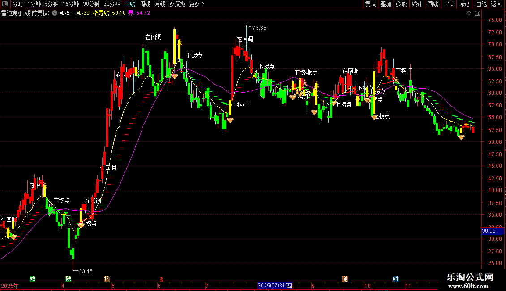
Task: Switch to the 周线 weekly chart
Action: (145, 4)
